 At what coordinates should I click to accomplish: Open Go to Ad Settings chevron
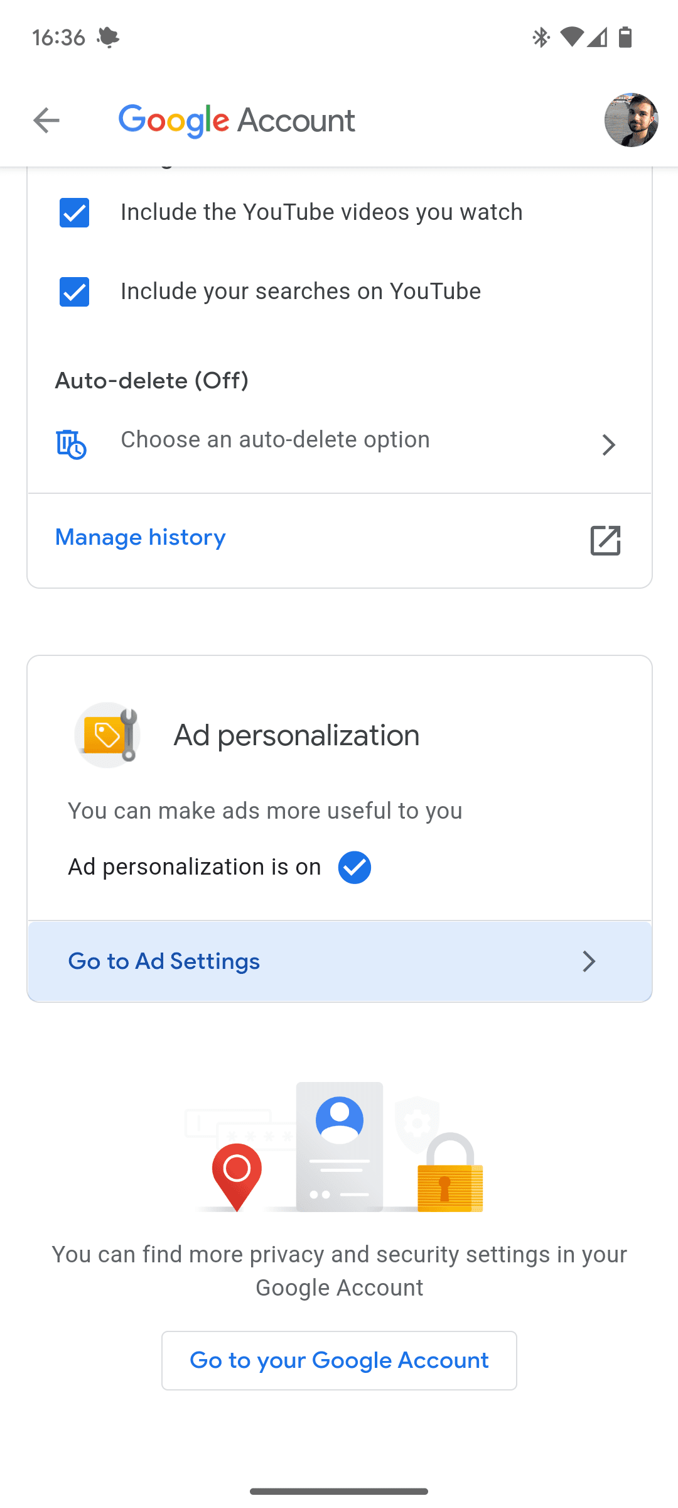(x=588, y=961)
